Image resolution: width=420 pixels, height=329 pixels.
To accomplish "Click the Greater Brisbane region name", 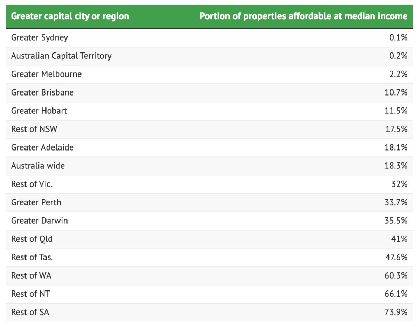I will (42, 92).
